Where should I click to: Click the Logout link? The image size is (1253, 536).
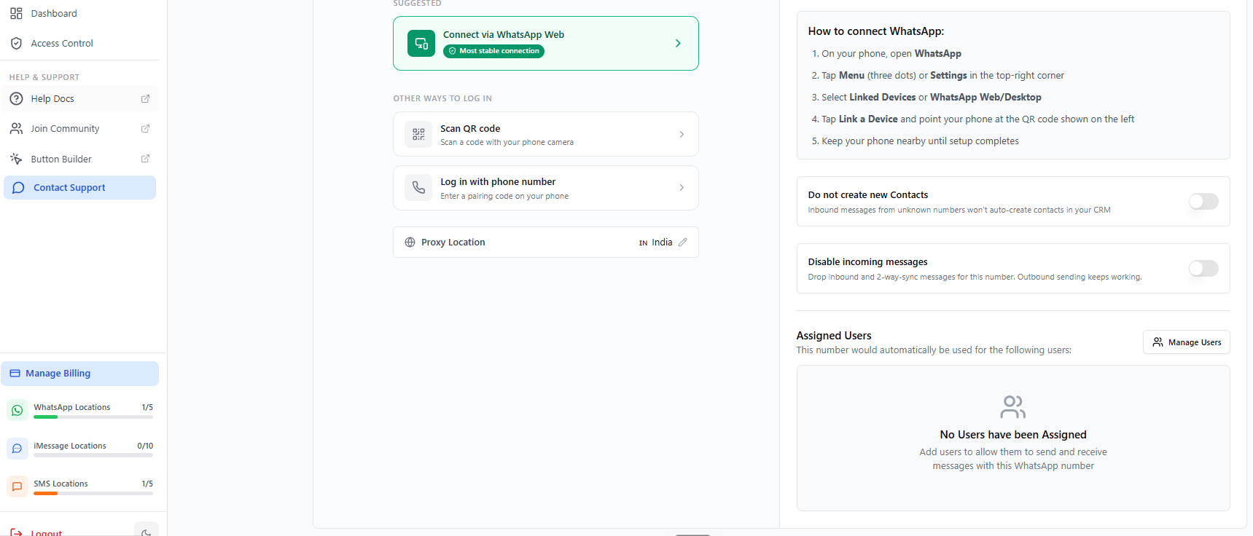pos(47,532)
